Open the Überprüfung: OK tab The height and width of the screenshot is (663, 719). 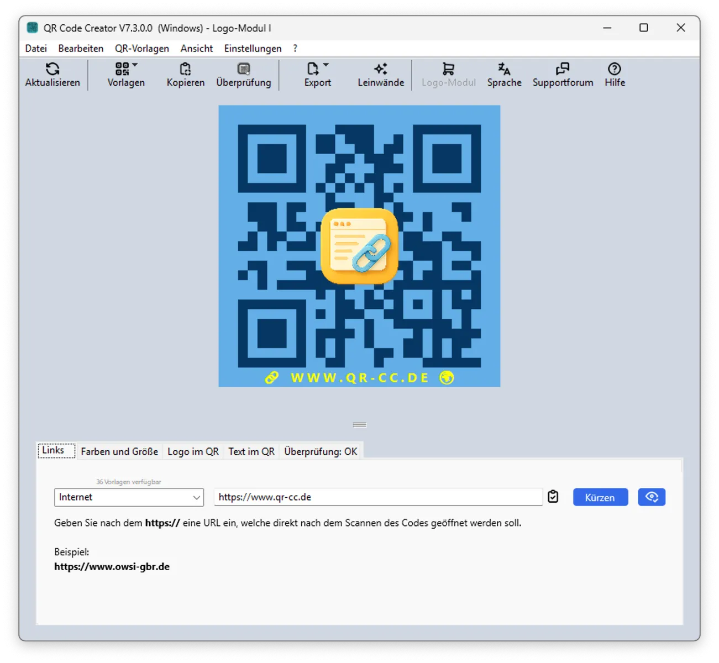tap(321, 451)
